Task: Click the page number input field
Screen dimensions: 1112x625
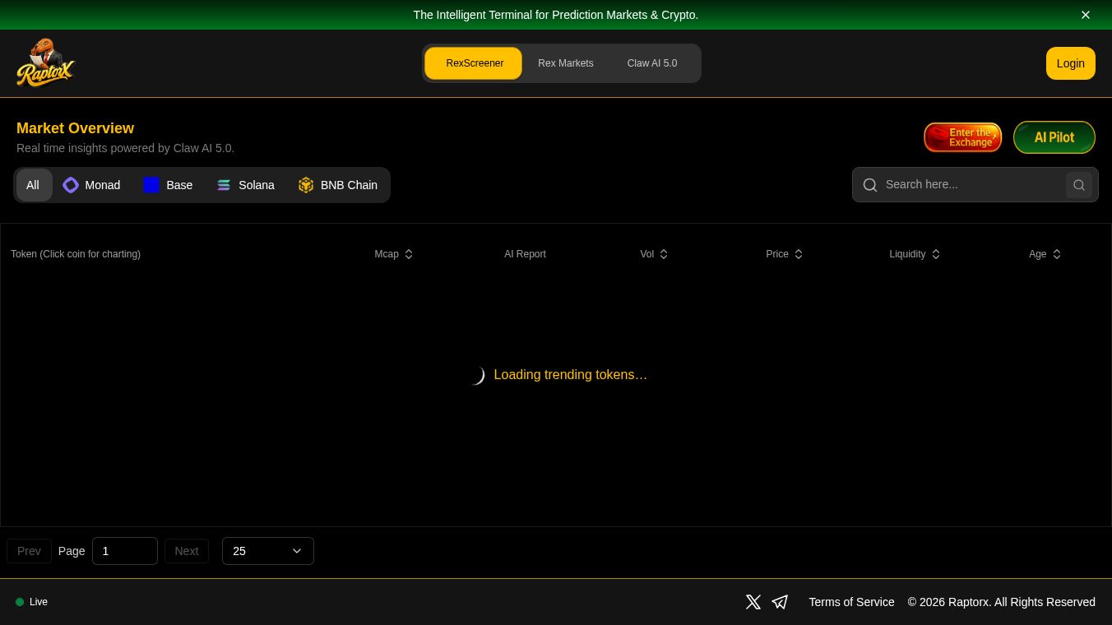Action: click(x=125, y=551)
